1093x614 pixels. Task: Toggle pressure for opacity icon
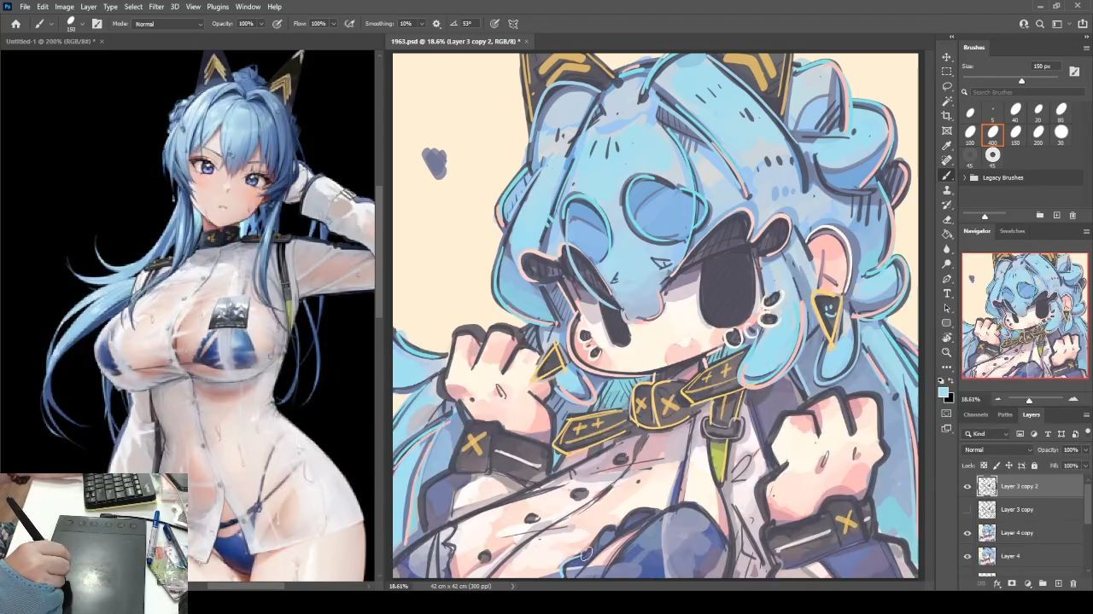pos(277,24)
